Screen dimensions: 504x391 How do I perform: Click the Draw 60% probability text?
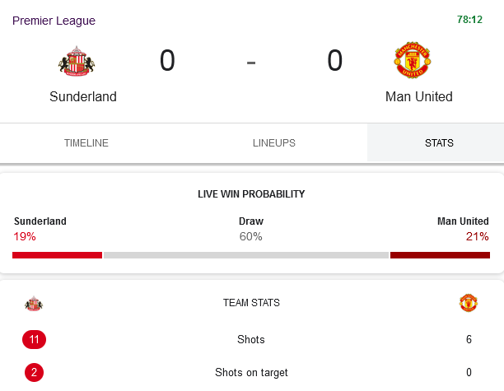pyautogui.click(x=251, y=230)
